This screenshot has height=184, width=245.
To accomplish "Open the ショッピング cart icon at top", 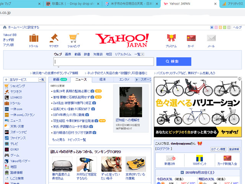I will point(74,38).
